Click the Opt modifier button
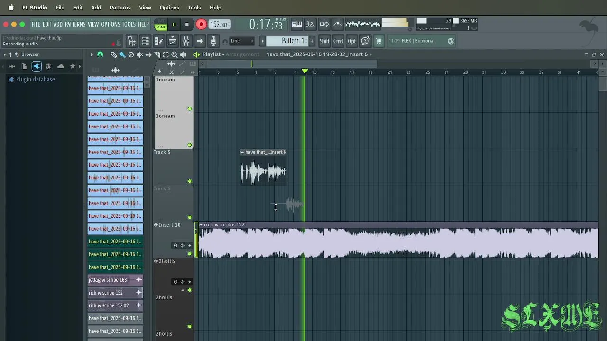The image size is (607, 341). point(351,41)
